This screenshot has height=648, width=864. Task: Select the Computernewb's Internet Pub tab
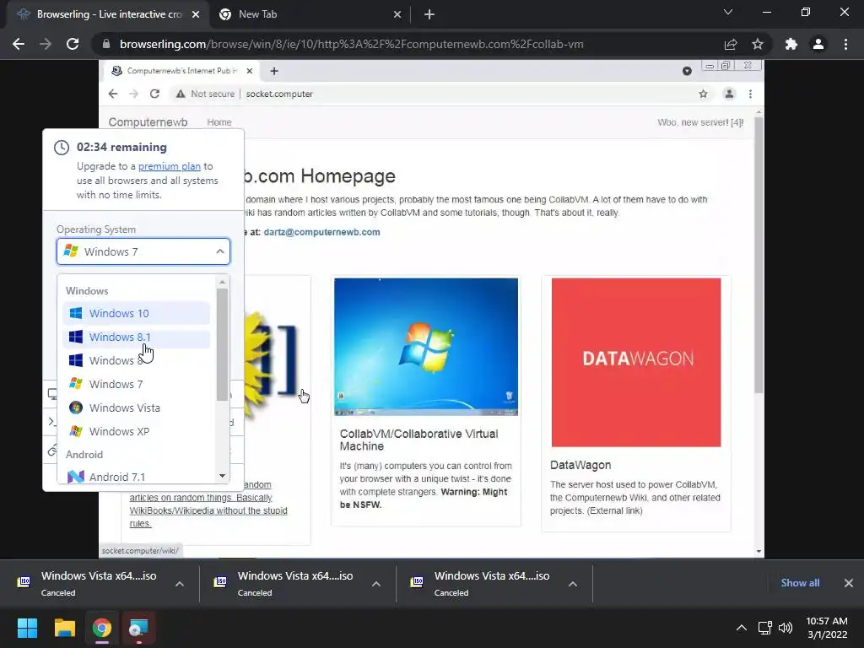pyautogui.click(x=182, y=71)
